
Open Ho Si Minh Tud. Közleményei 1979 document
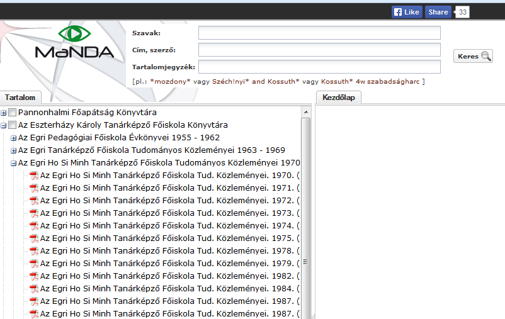[x=170, y=263]
